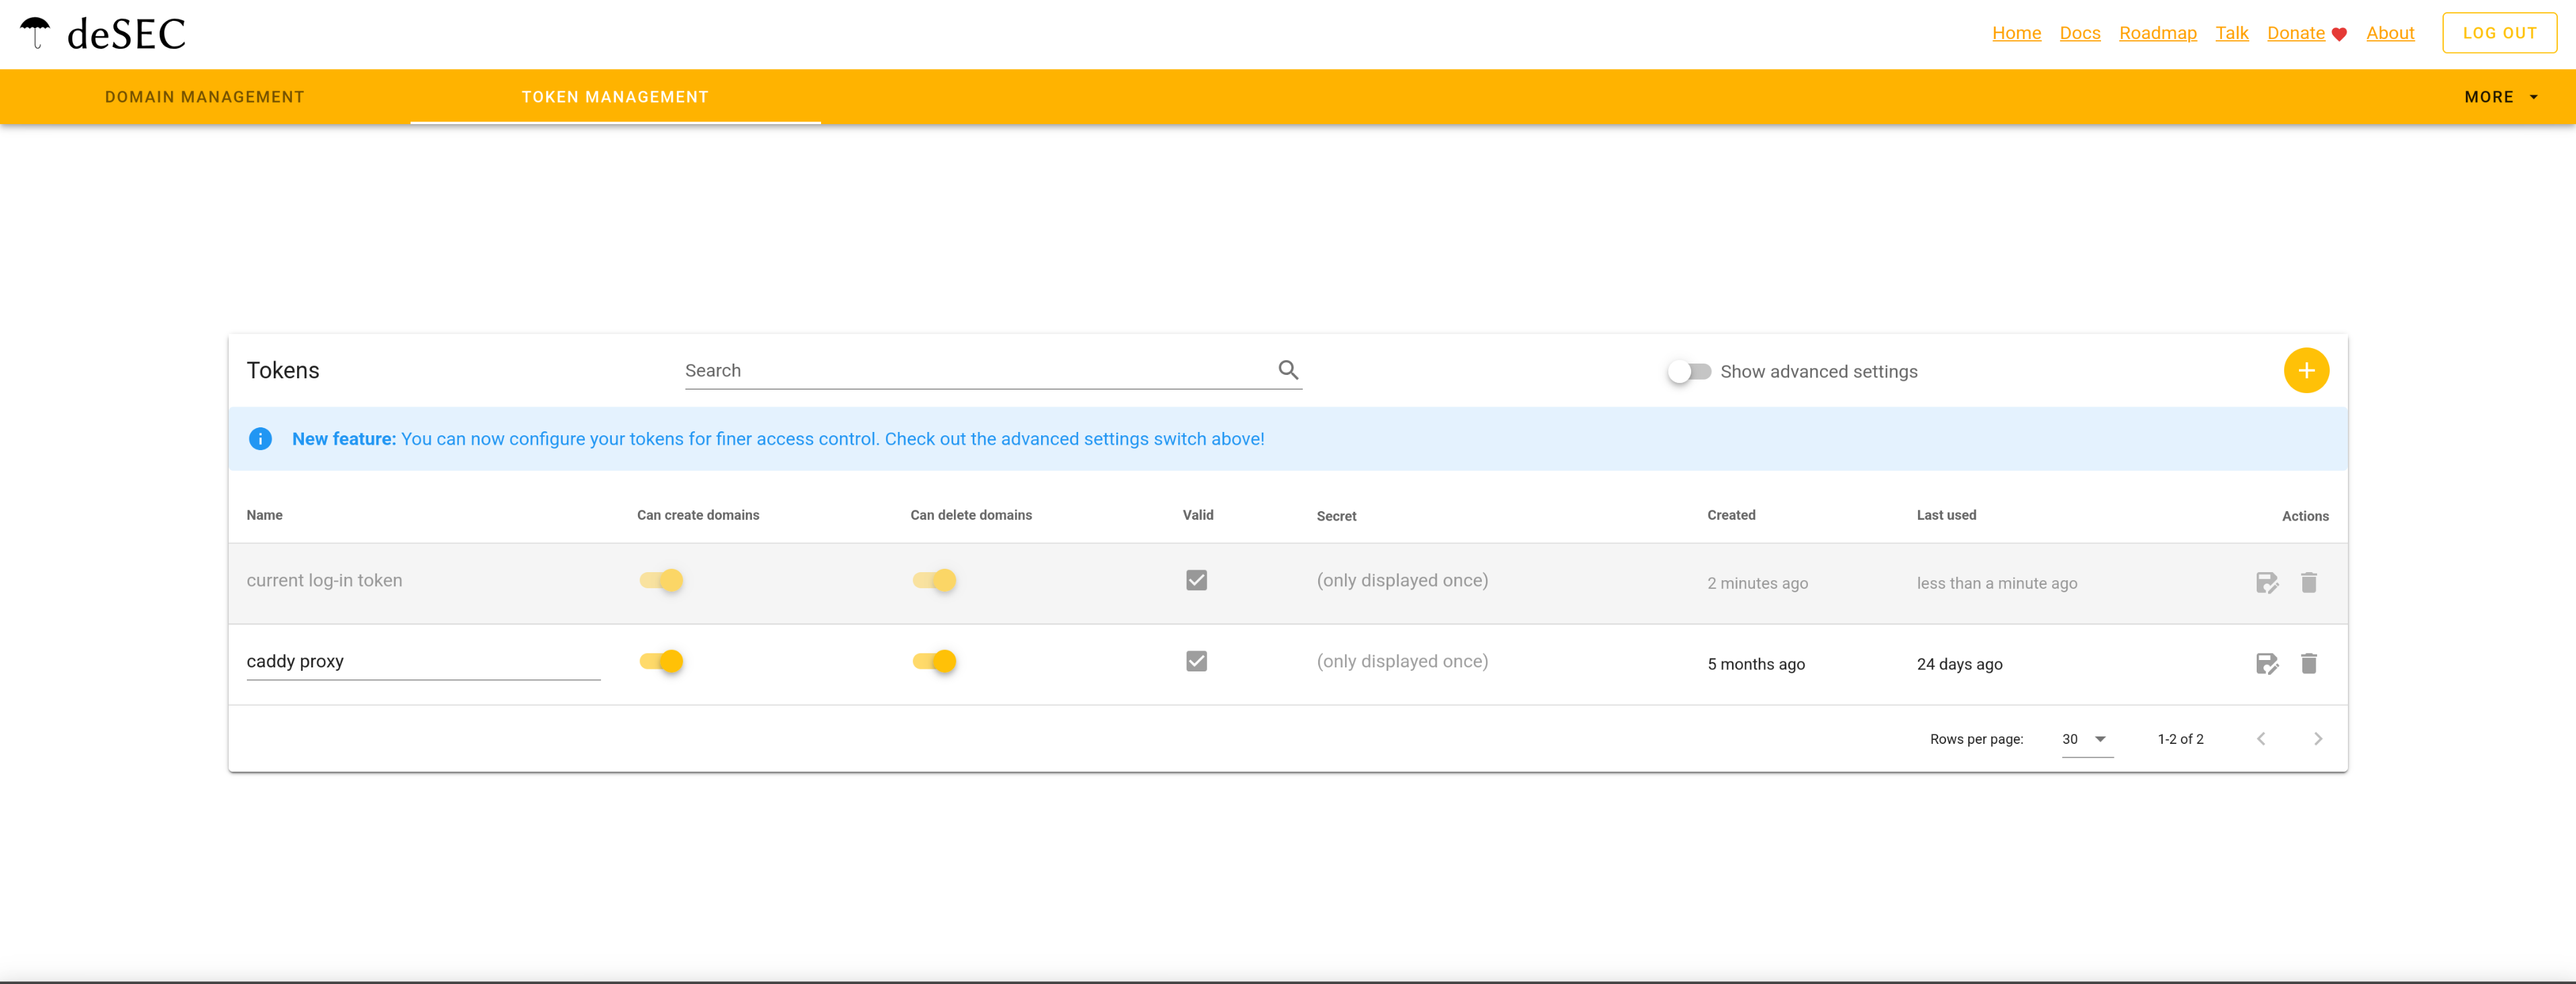Expand the MORE menu
This screenshot has width=2576, height=984.
point(2500,97)
